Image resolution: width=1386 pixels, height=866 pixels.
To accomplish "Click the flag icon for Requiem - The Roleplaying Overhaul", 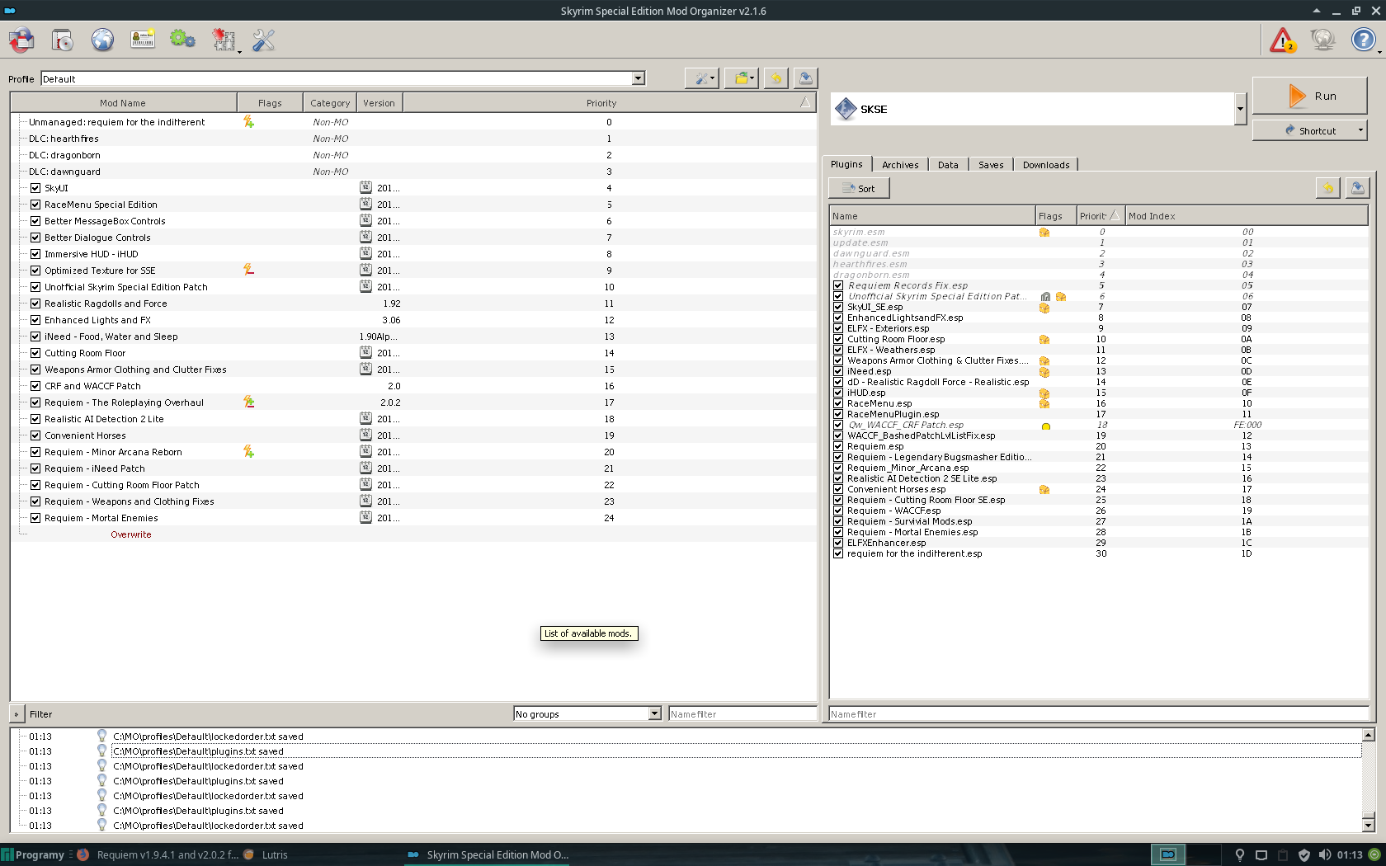I will click(x=248, y=402).
